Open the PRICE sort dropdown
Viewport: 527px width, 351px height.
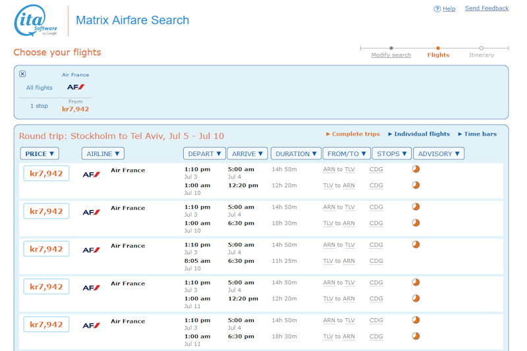(x=40, y=153)
